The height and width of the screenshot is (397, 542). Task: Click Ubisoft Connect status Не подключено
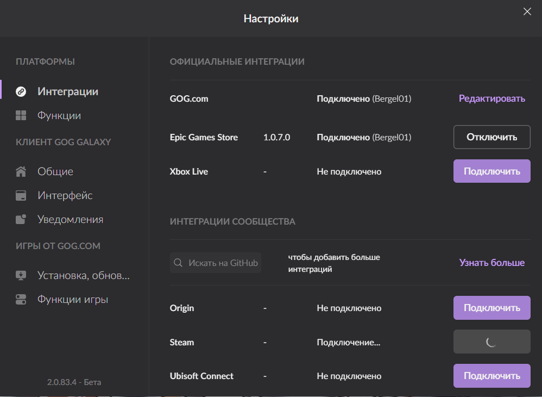[x=349, y=376]
